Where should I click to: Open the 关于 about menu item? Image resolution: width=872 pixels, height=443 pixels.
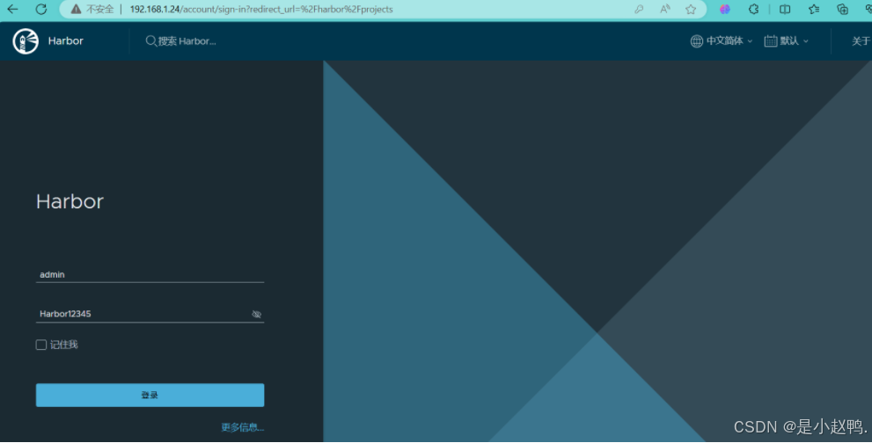click(x=861, y=41)
